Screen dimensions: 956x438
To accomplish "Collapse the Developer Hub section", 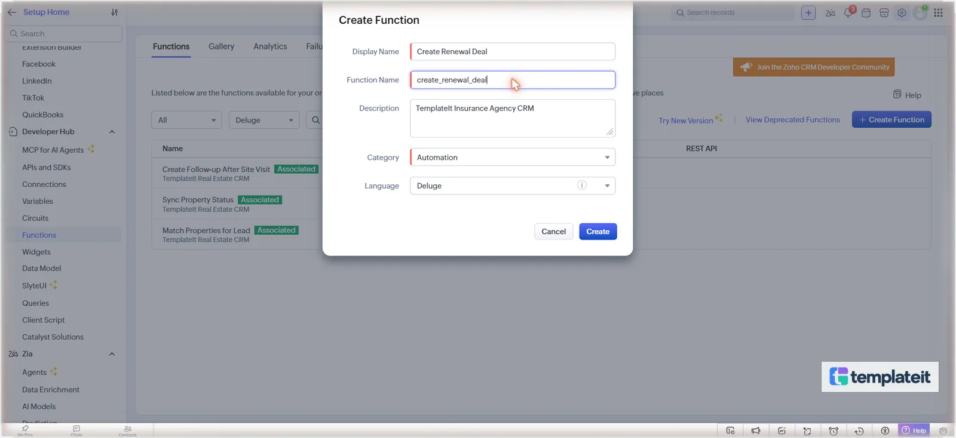I will [112, 132].
